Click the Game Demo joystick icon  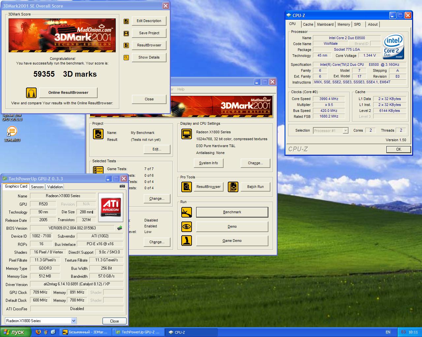click(x=187, y=241)
